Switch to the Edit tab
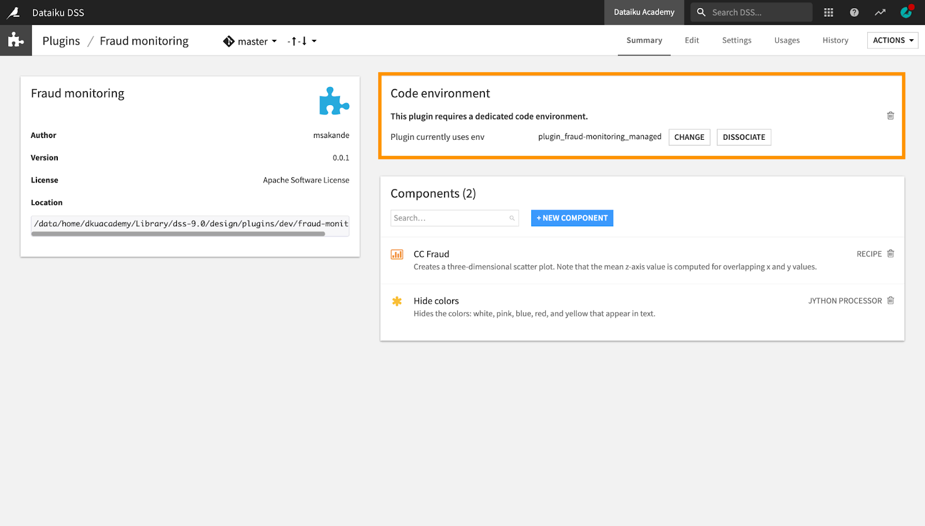925x526 pixels. click(x=691, y=40)
